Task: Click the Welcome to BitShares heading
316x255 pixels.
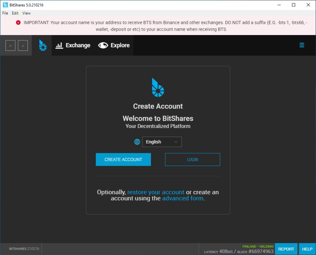Action: coord(158,118)
